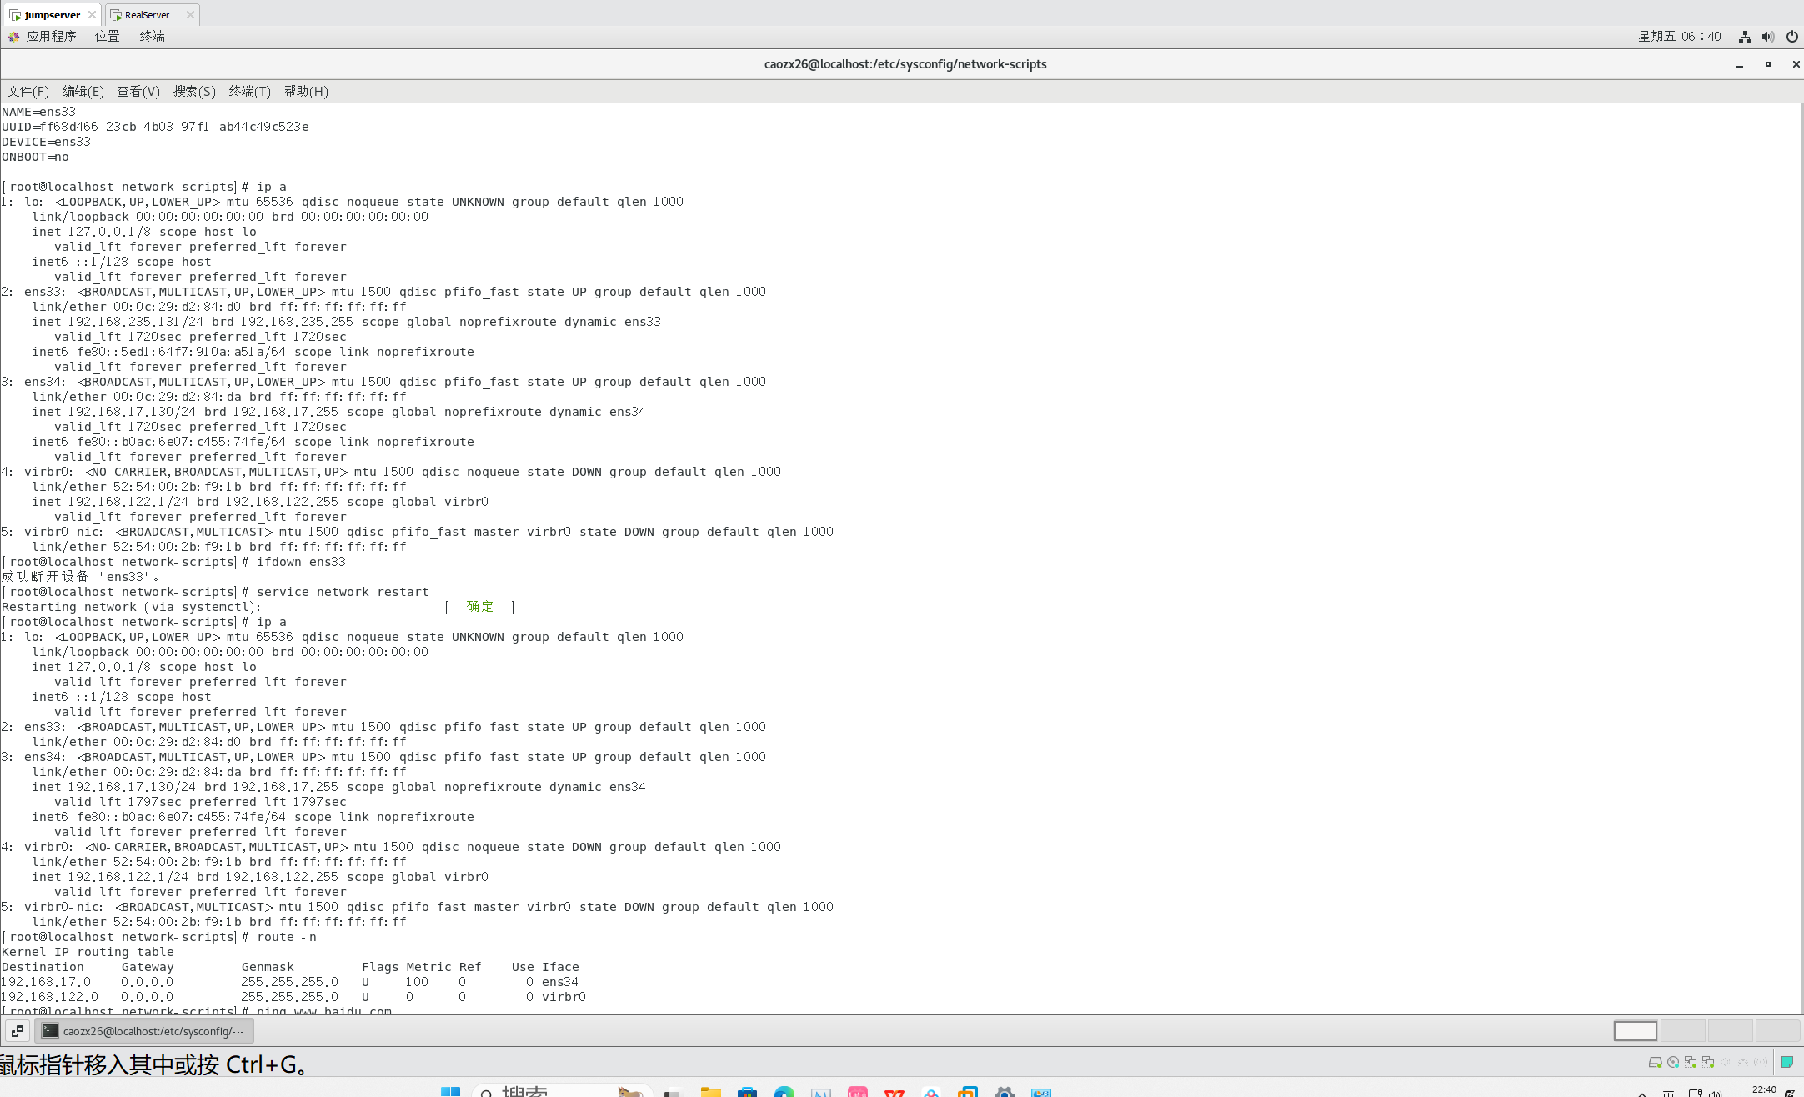Click the CD/DVD drive status icon
This screenshot has height=1097, width=1804.
coord(1672,1062)
